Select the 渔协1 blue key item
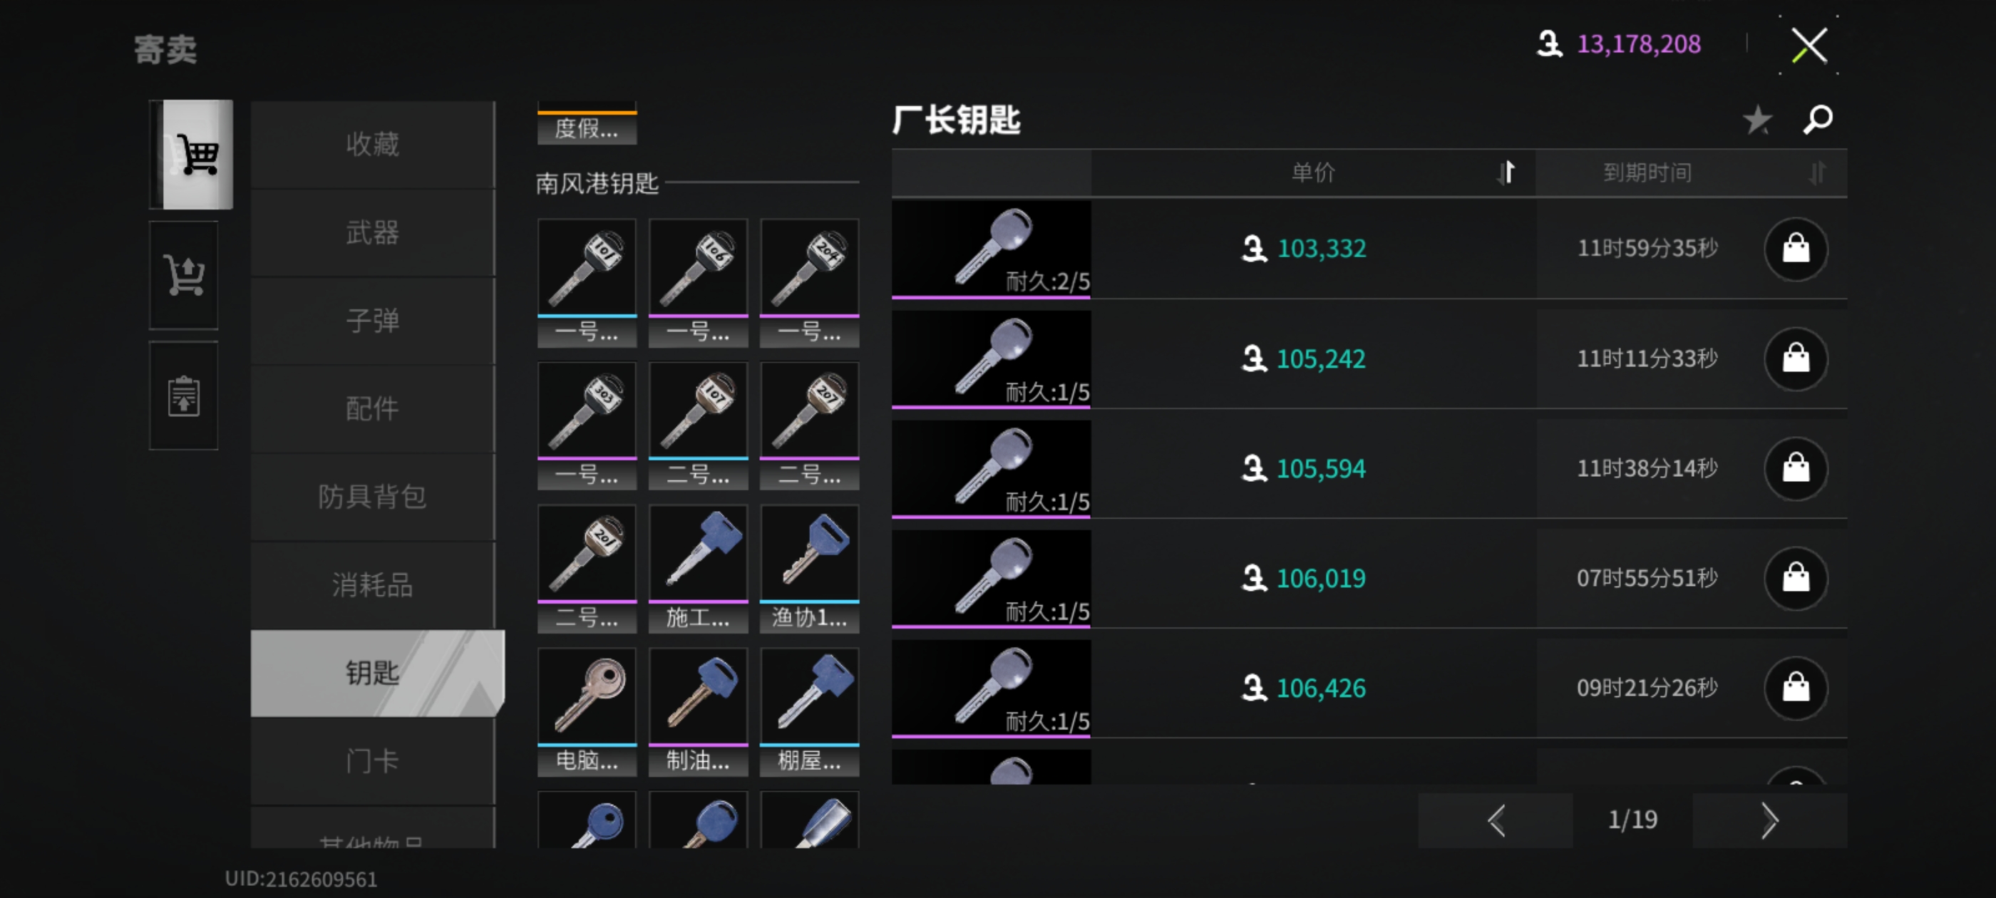Viewport: 1996px width, 898px height. (x=809, y=569)
